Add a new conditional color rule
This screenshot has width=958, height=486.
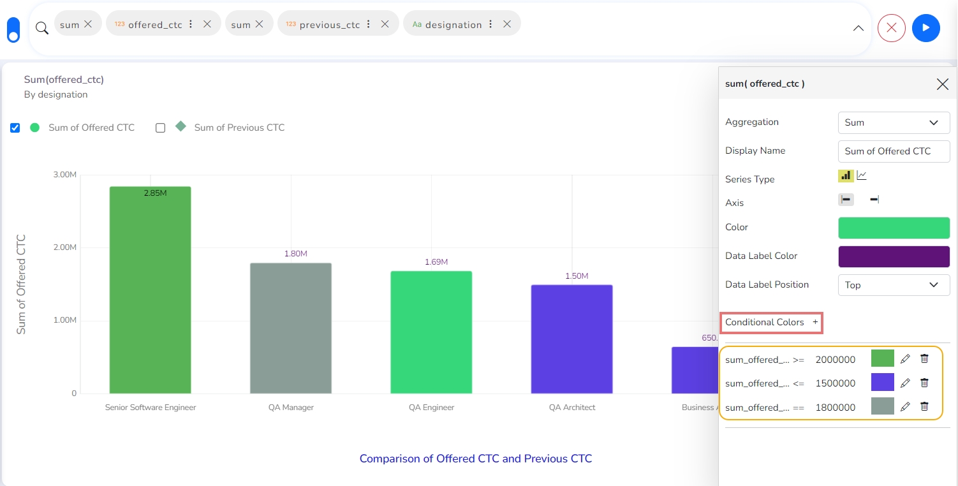tap(815, 323)
